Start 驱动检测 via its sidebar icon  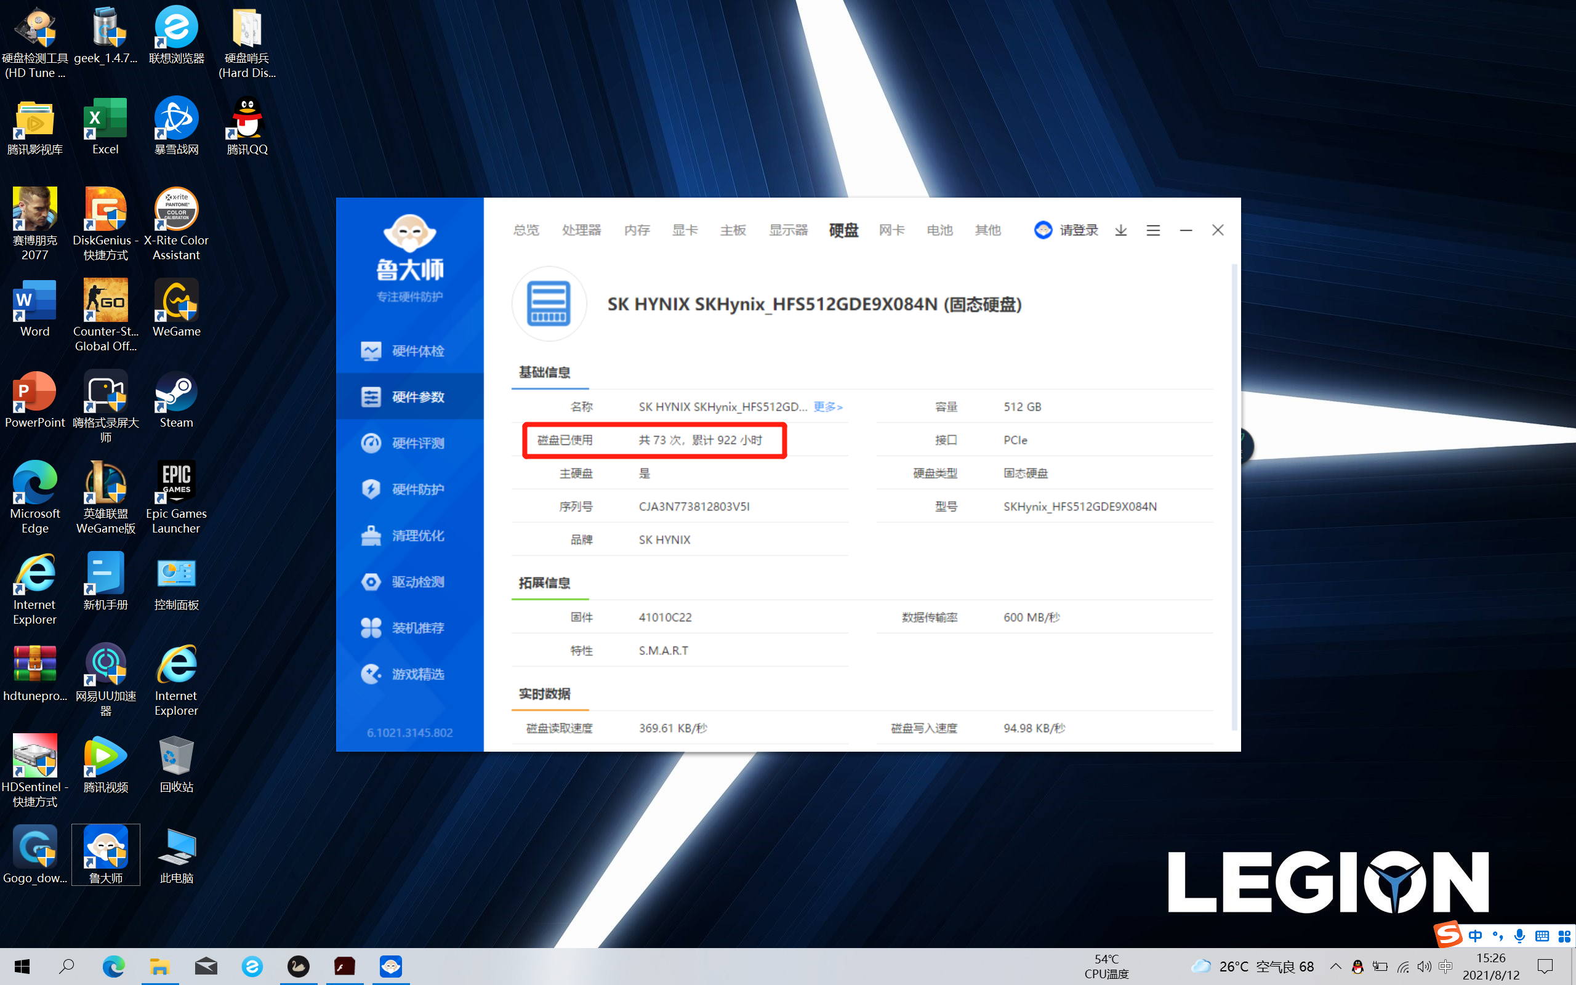click(x=409, y=582)
